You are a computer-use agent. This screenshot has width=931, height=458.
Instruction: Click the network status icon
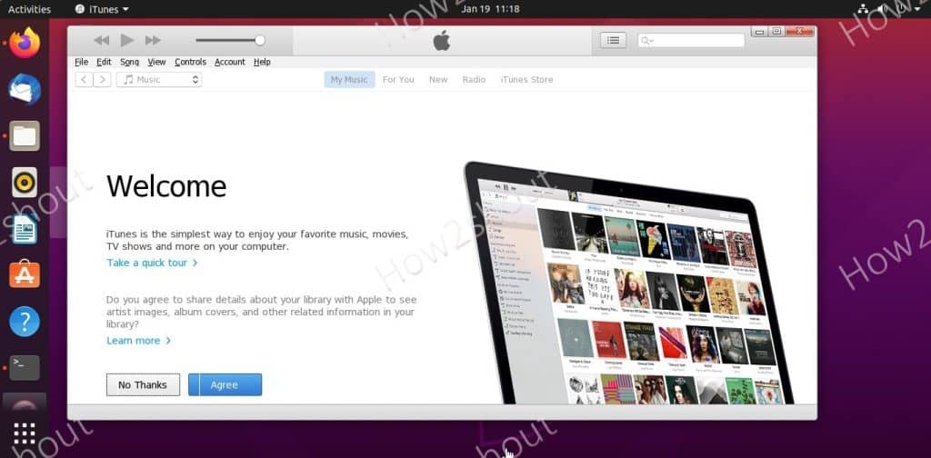coord(864,9)
